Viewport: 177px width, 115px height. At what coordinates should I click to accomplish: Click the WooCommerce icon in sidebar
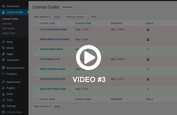(x=3, y=68)
